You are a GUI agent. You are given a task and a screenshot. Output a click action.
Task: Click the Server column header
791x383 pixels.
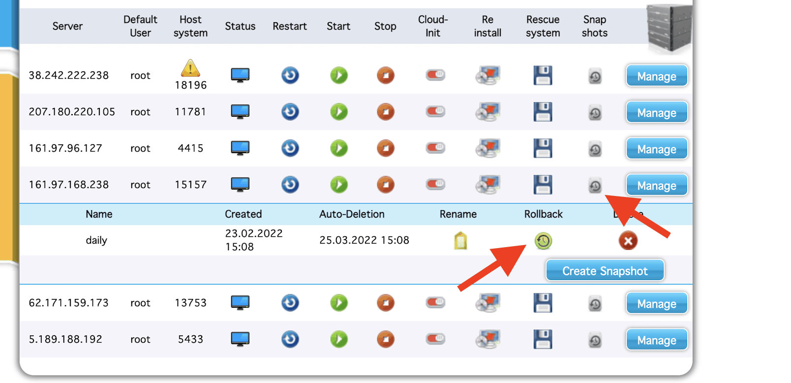tap(67, 26)
